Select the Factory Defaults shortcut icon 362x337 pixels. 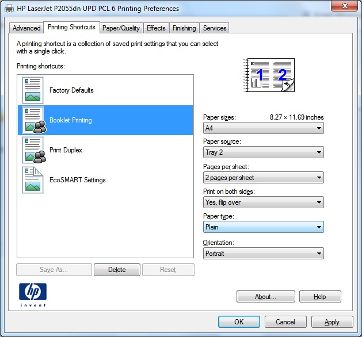(x=33, y=90)
